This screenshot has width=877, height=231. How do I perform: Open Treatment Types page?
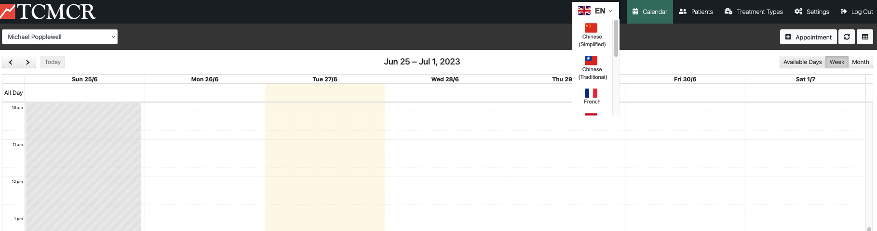(754, 12)
